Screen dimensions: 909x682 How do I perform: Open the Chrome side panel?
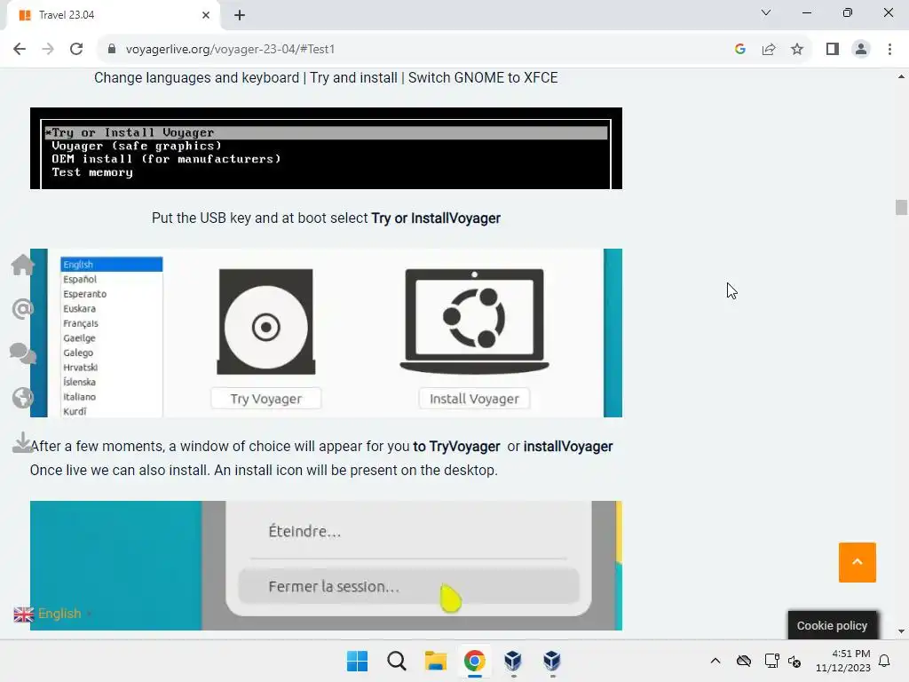click(833, 49)
